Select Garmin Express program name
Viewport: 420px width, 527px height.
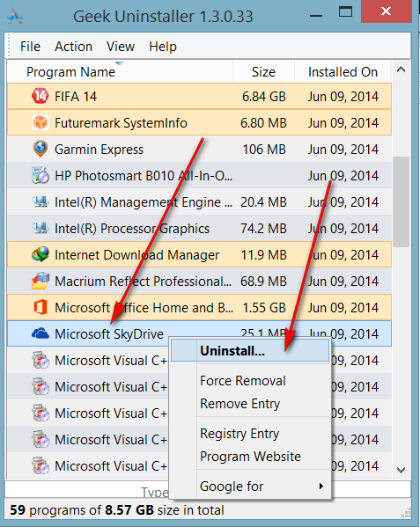click(99, 150)
